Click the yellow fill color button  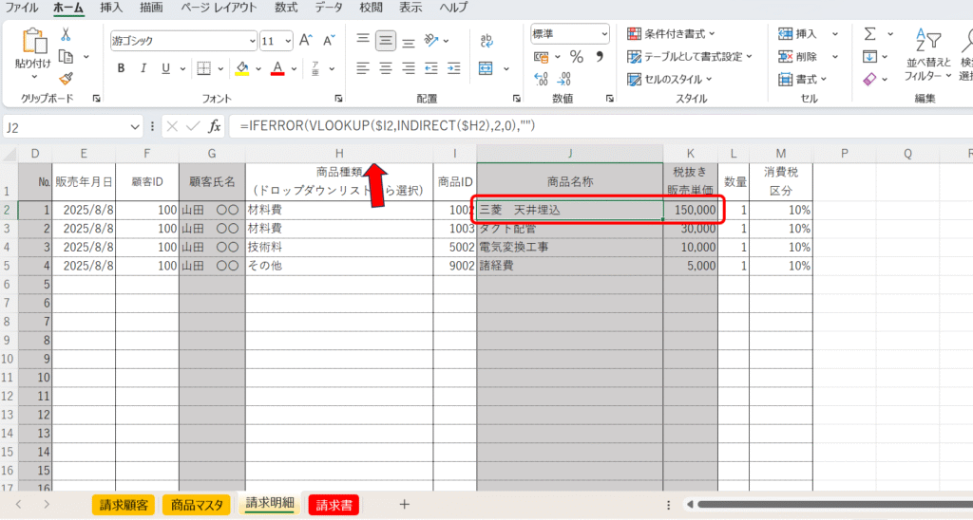241,68
